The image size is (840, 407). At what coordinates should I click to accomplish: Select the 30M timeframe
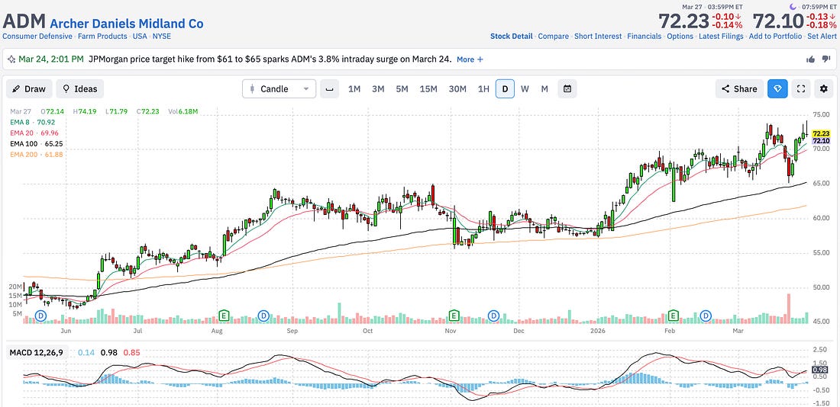click(x=457, y=88)
